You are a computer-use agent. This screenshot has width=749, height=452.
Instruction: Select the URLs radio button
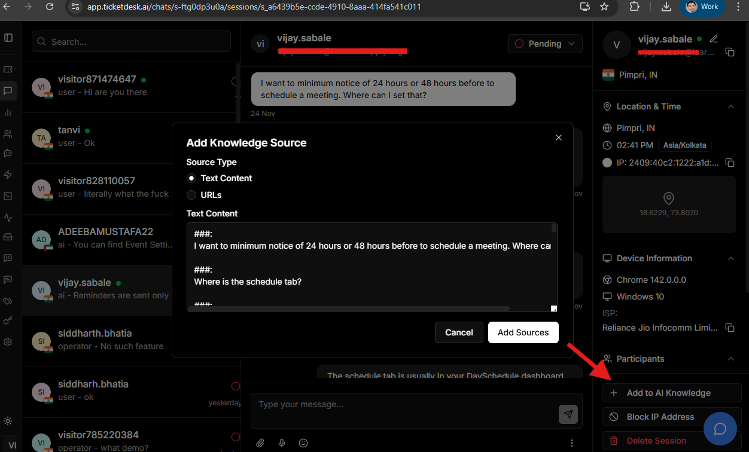[191, 195]
